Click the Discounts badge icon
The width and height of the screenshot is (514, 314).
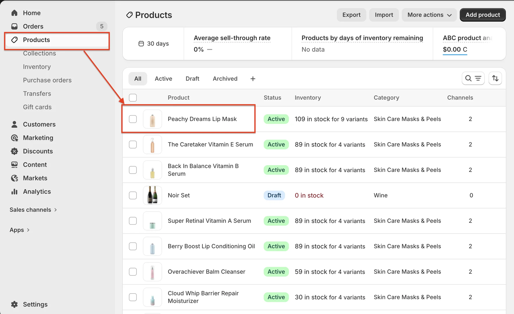coord(14,151)
